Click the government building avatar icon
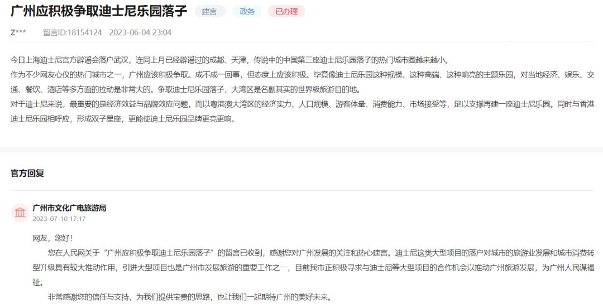The height and width of the screenshot is (308, 603). 20,213
